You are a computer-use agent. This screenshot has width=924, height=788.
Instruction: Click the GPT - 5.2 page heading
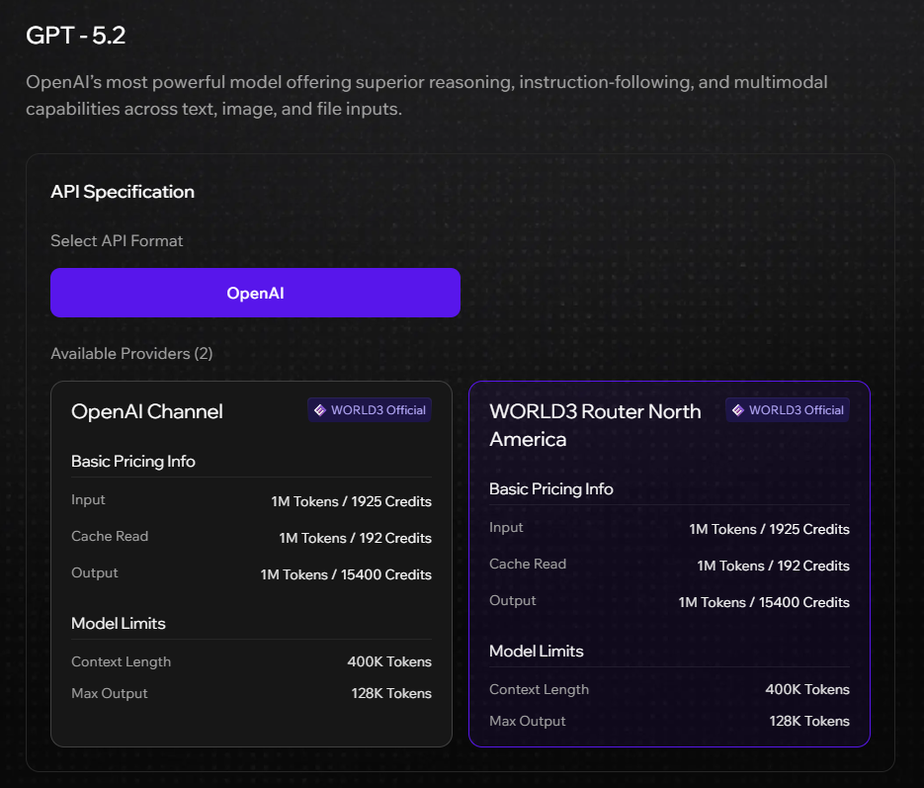coord(76,36)
